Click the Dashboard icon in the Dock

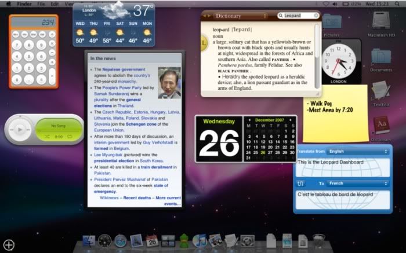click(x=104, y=241)
